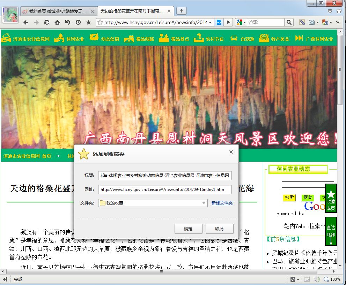Click 确定 to confirm adding favorite
The height and width of the screenshot is (285, 346).
pos(188,229)
